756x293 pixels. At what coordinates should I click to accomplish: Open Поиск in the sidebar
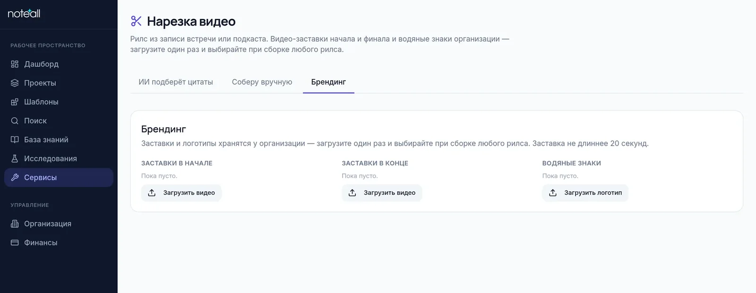[x=59, y=121]
